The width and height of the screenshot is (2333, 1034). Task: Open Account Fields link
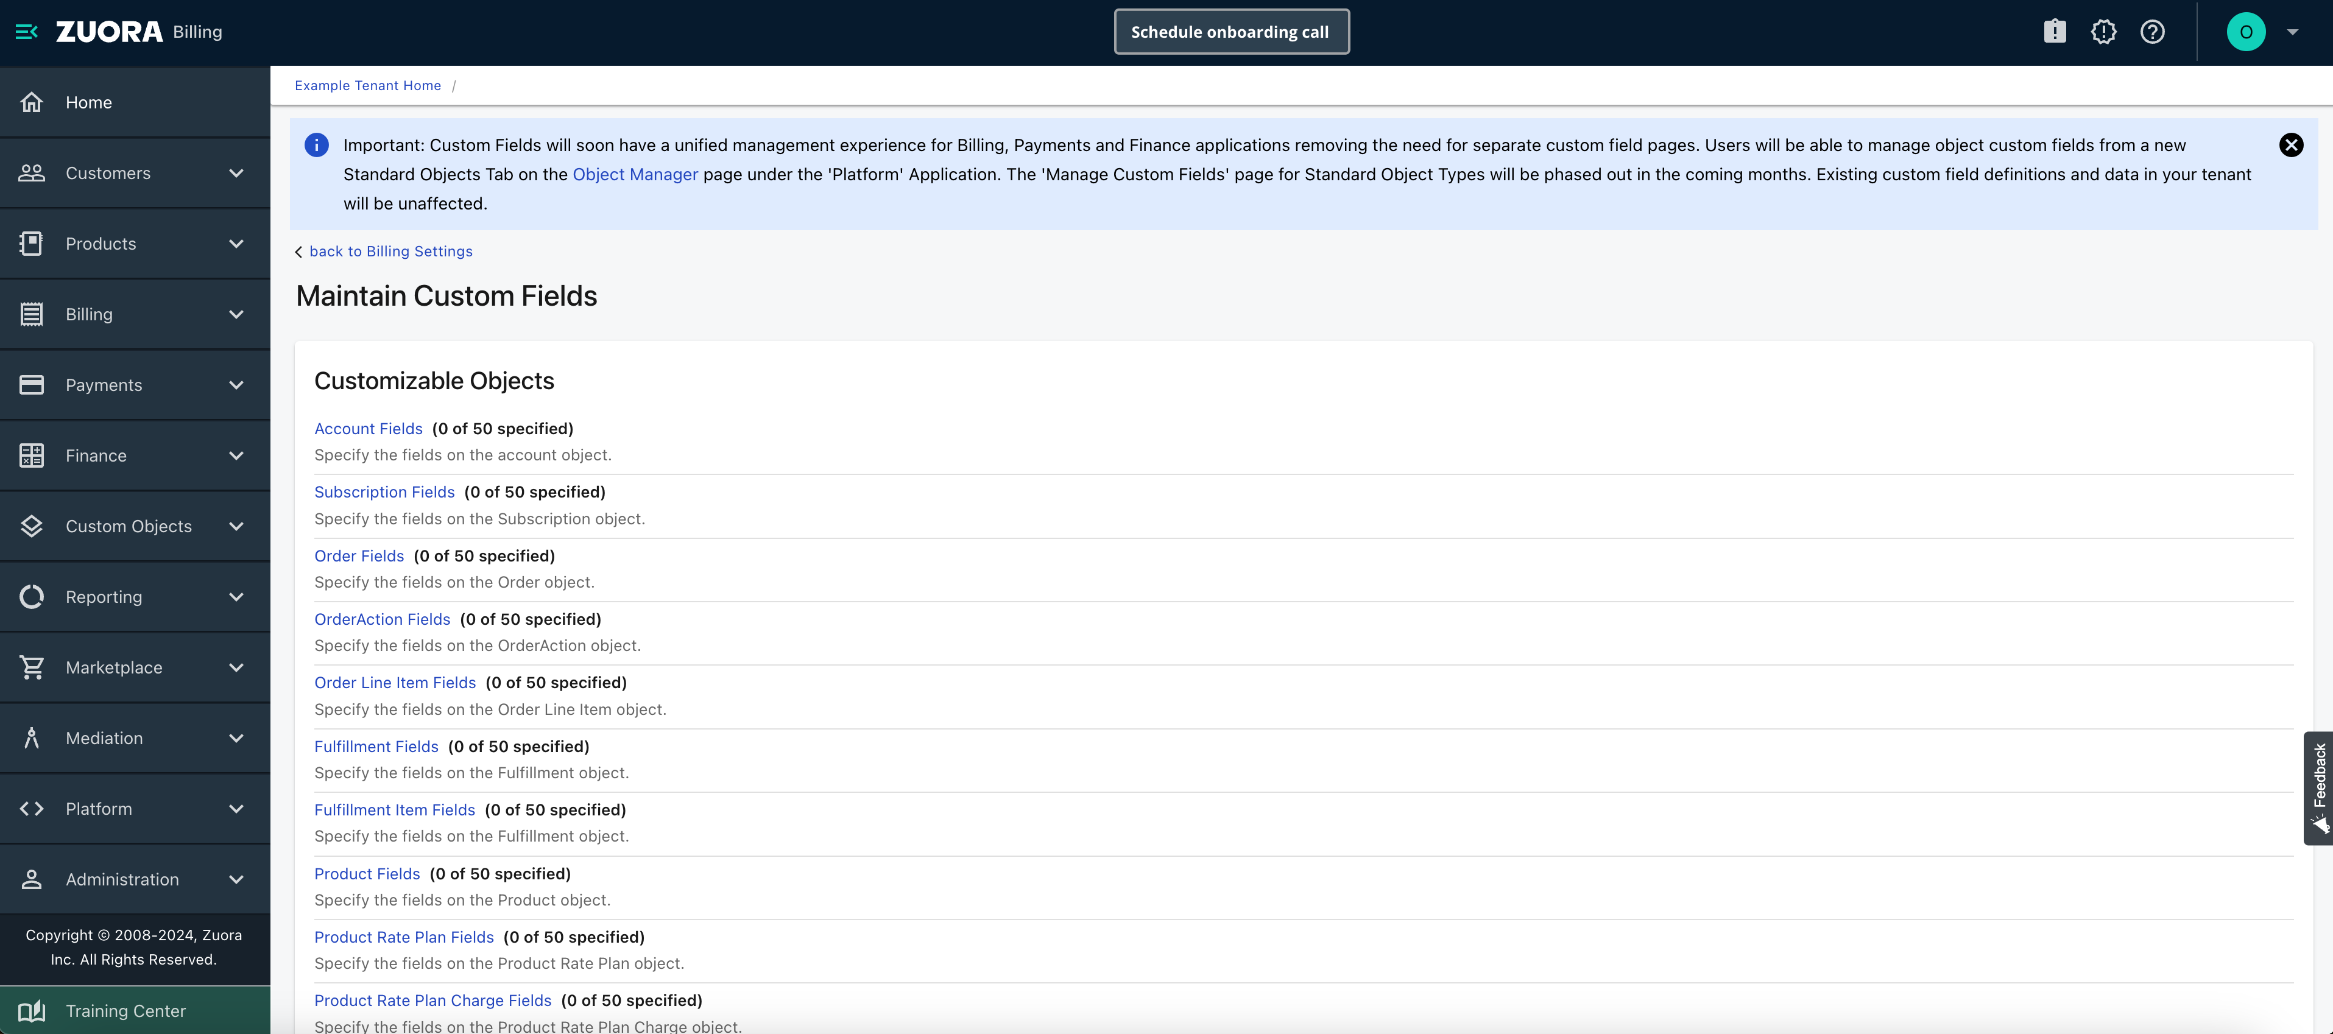[368, 428]
